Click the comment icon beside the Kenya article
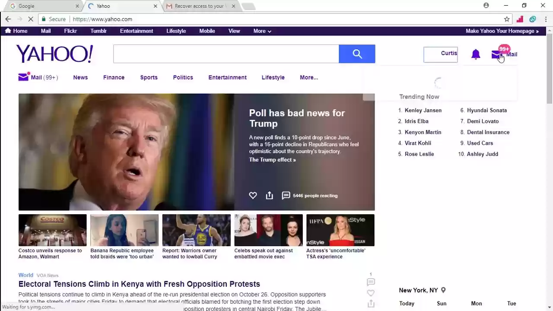This screenshot has height=311, width=553. point(371,282)
